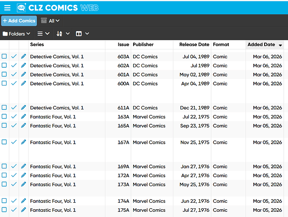
Task: Click the Add Comics button
Action: click(x=19, y=21)
